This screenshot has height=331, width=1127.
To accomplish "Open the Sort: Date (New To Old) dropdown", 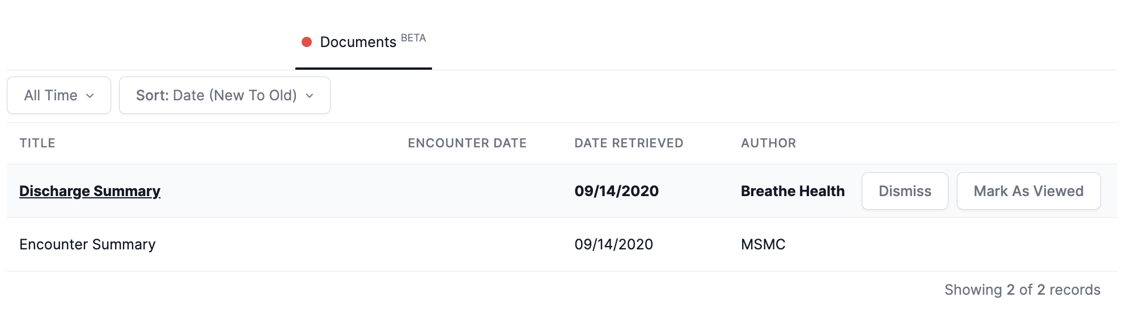I will 224,95.
